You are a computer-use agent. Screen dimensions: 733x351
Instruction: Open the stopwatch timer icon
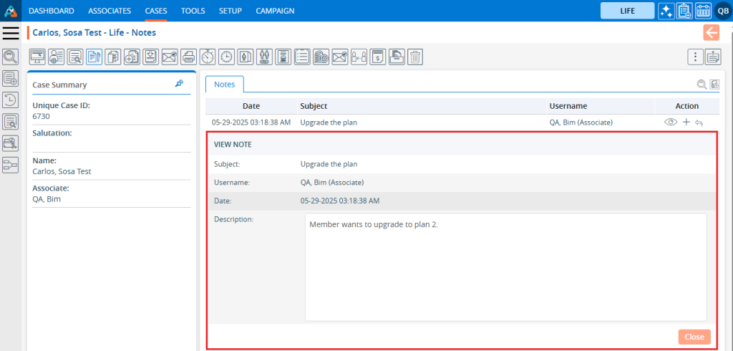(208, 57)
